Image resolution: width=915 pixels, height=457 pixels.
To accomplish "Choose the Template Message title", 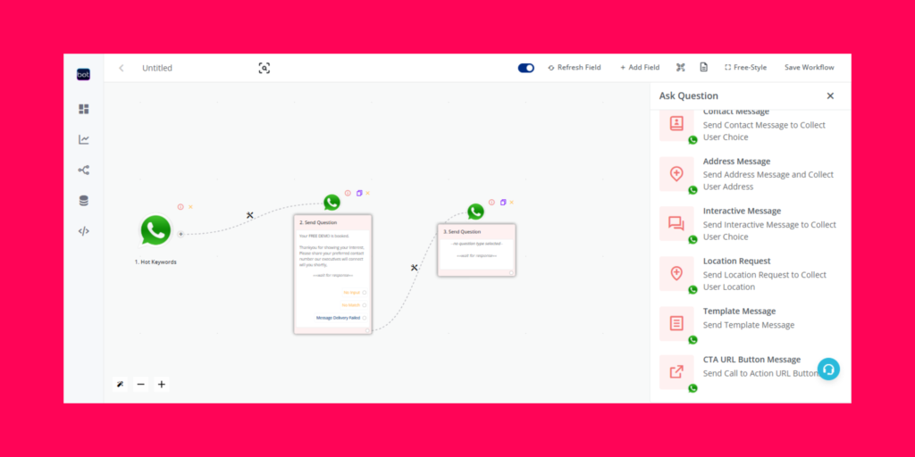I will [739, 311].
